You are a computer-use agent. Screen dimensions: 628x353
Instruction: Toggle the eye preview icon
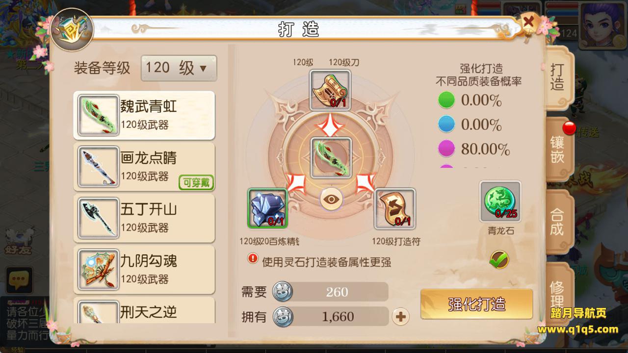click(x=332, y=199)
